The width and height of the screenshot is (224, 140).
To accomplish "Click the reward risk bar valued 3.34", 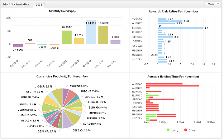I will tap(165, 37).
